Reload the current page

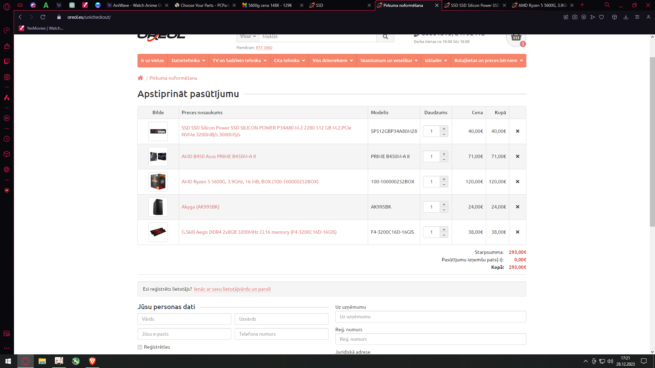tap(43, 17)
